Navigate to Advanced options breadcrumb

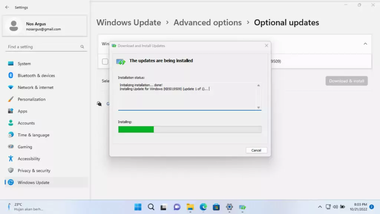(207, 23)
